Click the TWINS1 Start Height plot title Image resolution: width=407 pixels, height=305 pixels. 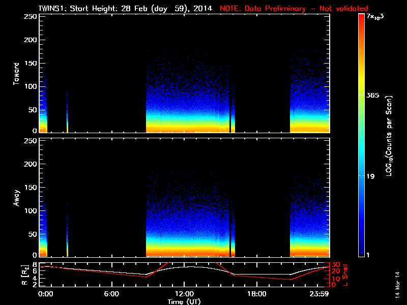pos(126,8)
